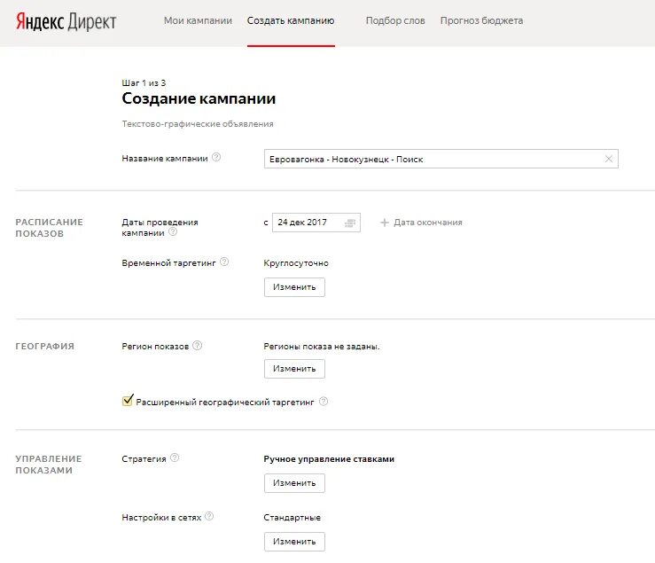Click Изменить under Стандартные network settings
The height and width of the screenshot is (563, 655).
[294, 542]
